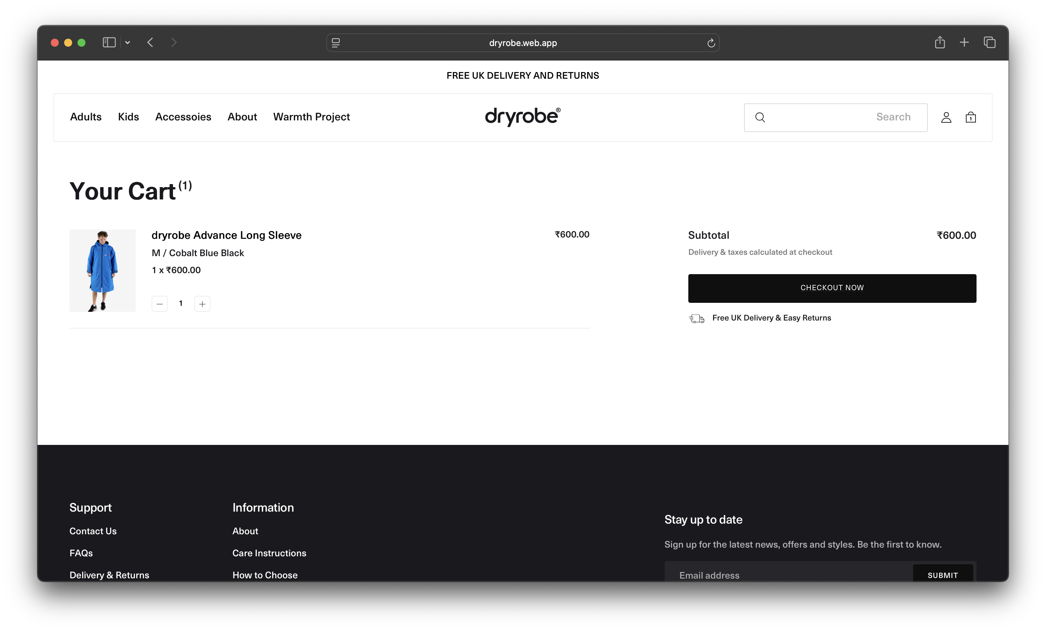Go back with the browser back arrow
Screen dimensions: 1046x631
150,42
